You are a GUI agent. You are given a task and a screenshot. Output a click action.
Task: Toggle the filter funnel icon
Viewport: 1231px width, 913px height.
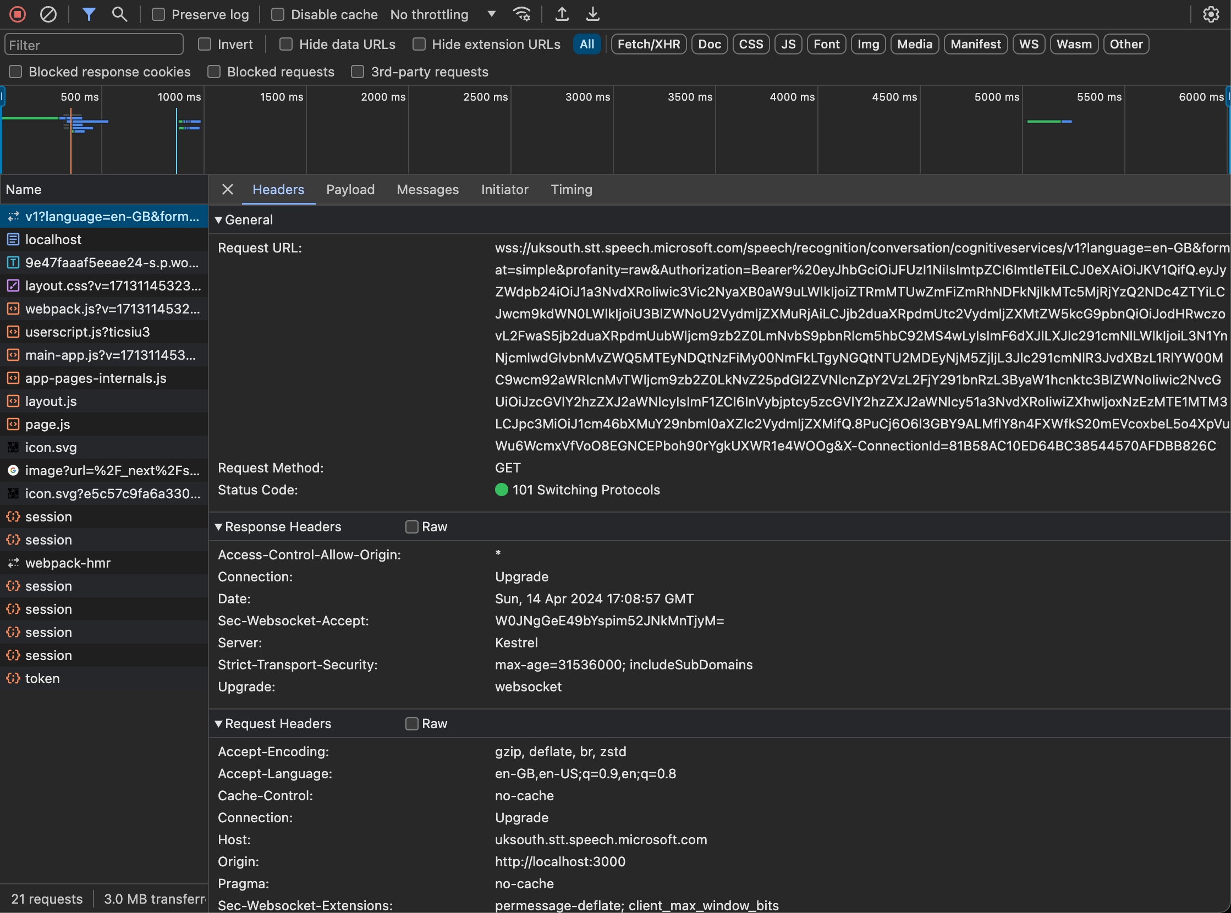(89, 14)
